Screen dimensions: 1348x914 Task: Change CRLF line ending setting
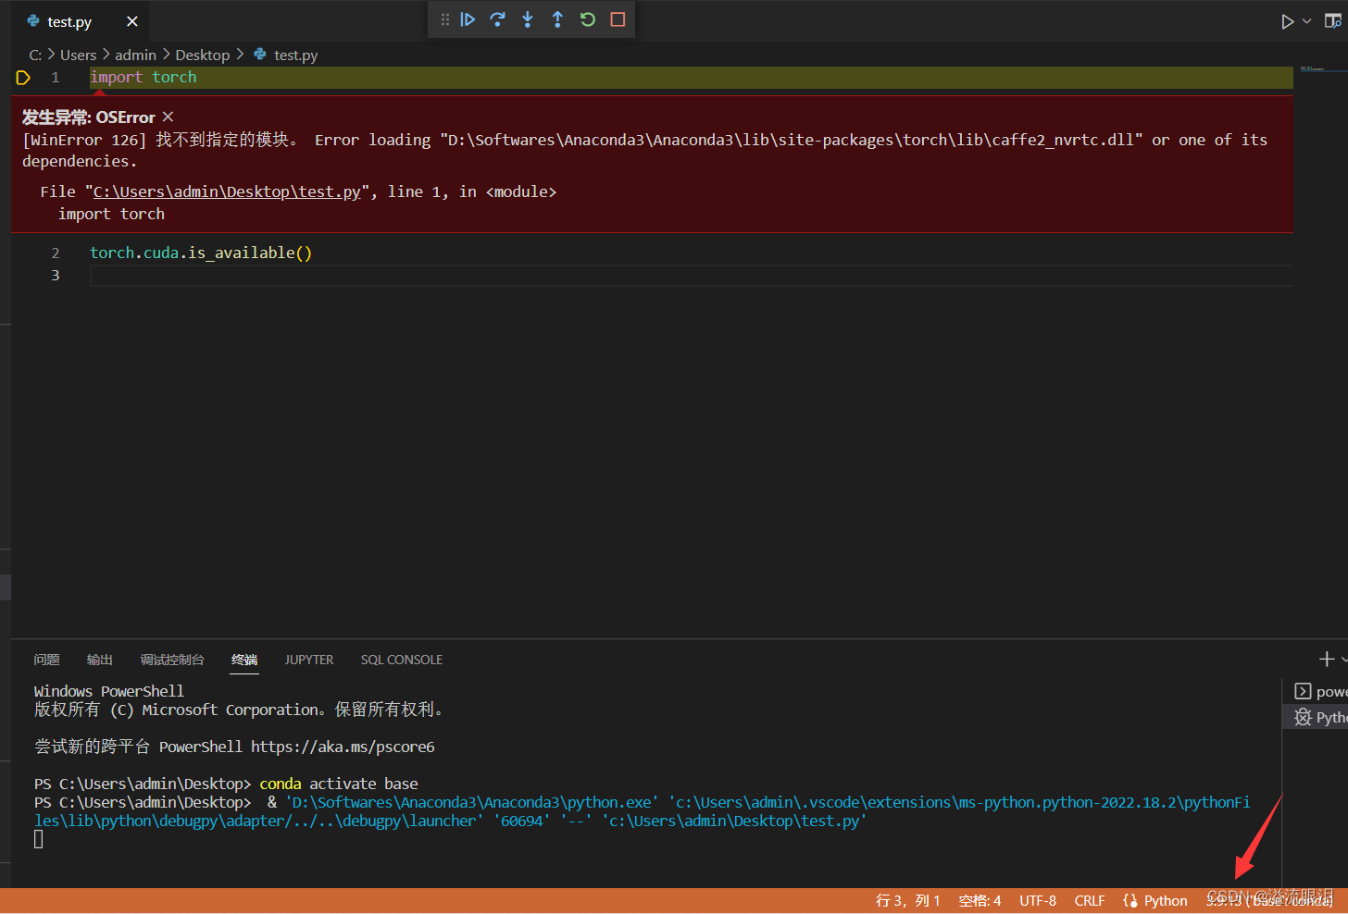pyautogui.click(x=1090, y=901)
